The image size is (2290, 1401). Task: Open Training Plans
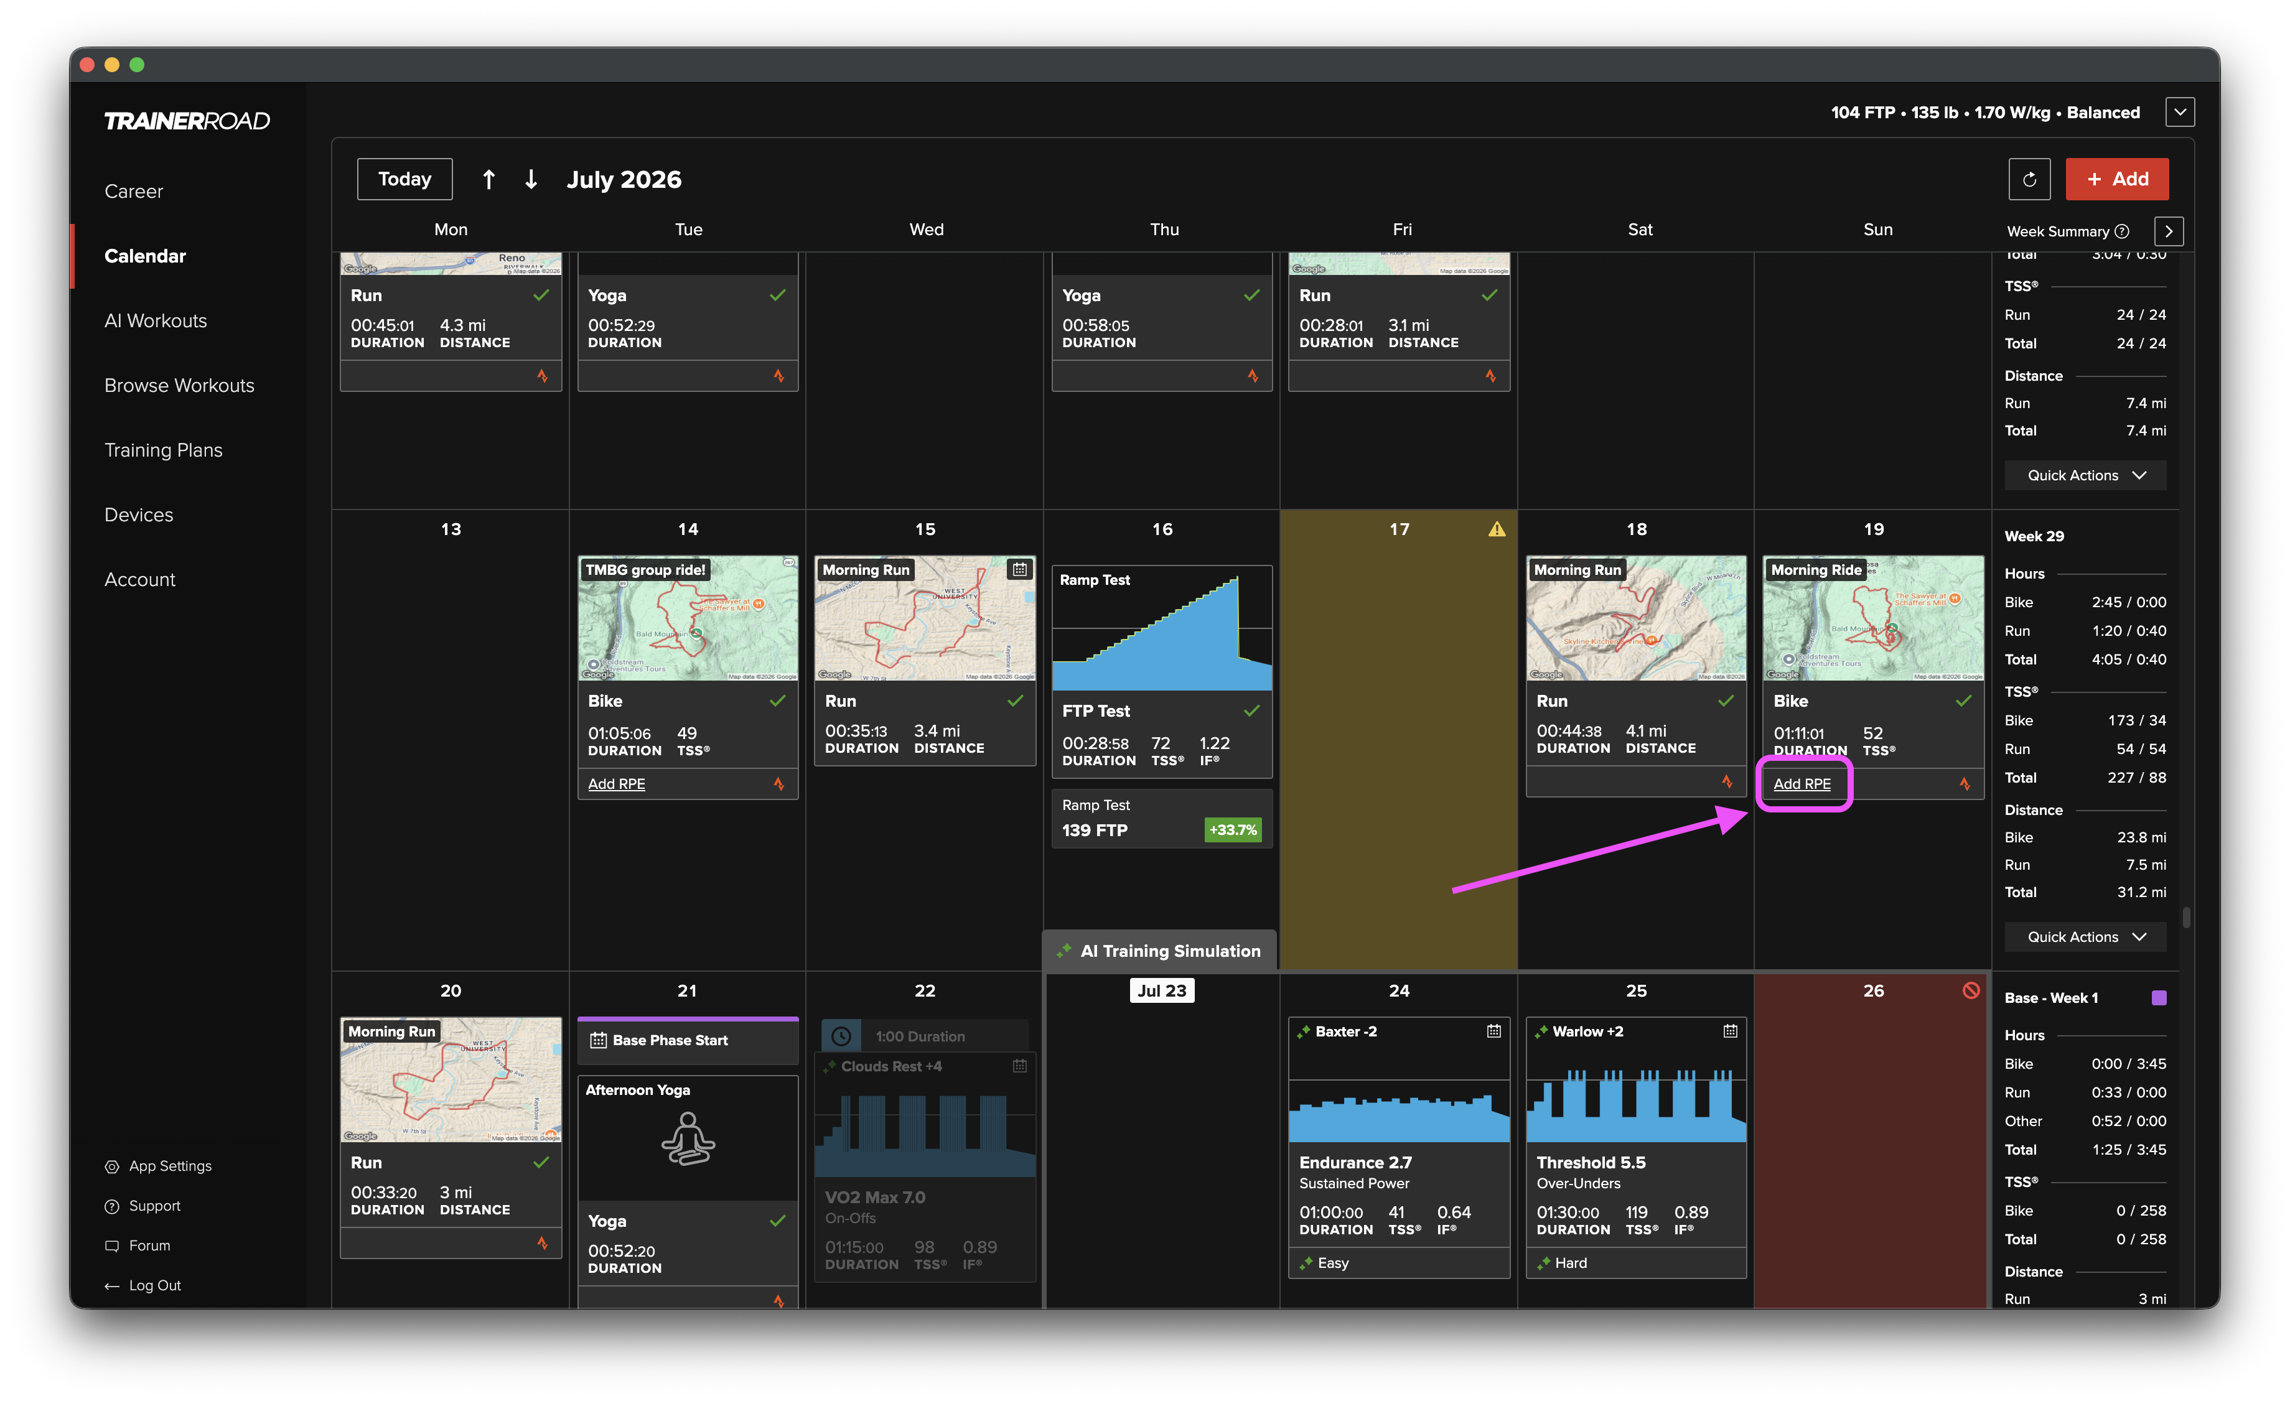click(164, 450)
